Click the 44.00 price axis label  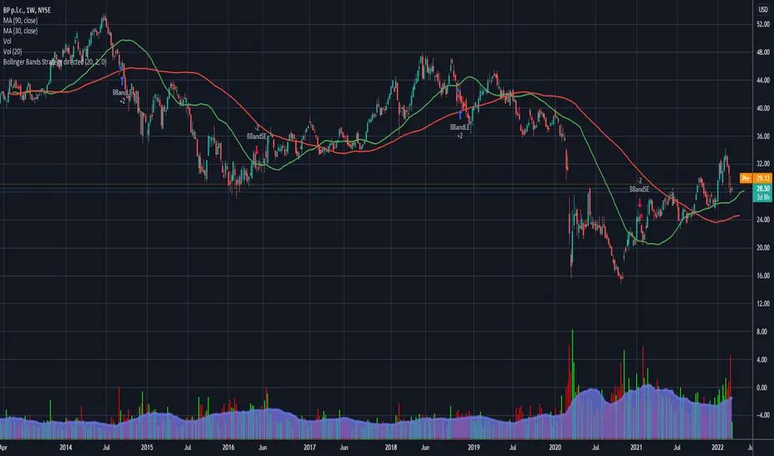tap(762, 80)
